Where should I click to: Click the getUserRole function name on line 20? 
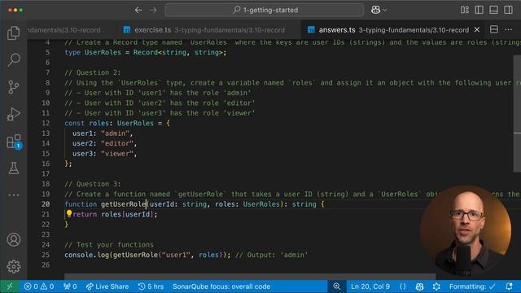pos(124,204)
